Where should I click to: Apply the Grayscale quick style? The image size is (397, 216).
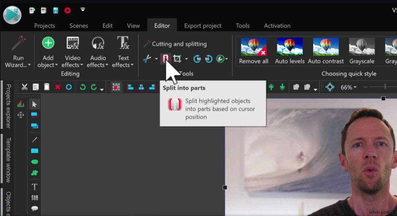tap(362, 51)
